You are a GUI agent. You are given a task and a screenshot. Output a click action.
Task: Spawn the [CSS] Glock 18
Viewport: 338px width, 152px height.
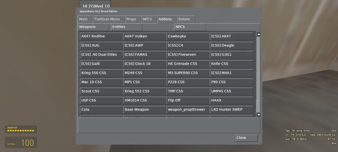tap(145, 64)
